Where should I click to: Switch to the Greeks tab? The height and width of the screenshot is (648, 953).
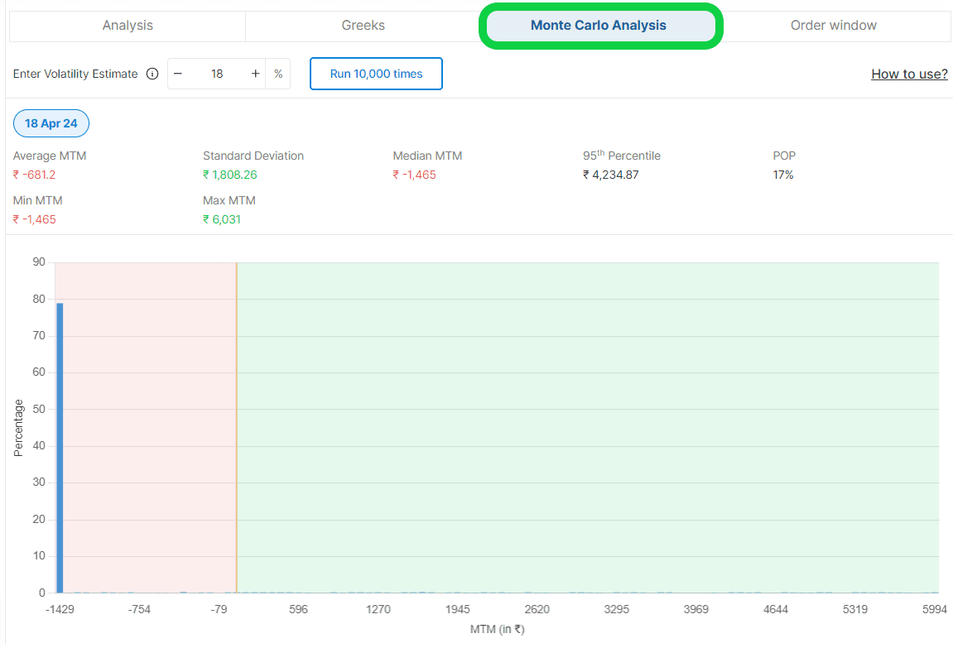[x=363, y=26]
